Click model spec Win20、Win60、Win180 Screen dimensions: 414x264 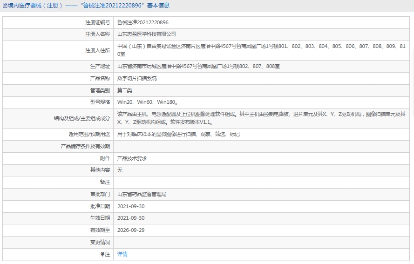pos(147,102)
